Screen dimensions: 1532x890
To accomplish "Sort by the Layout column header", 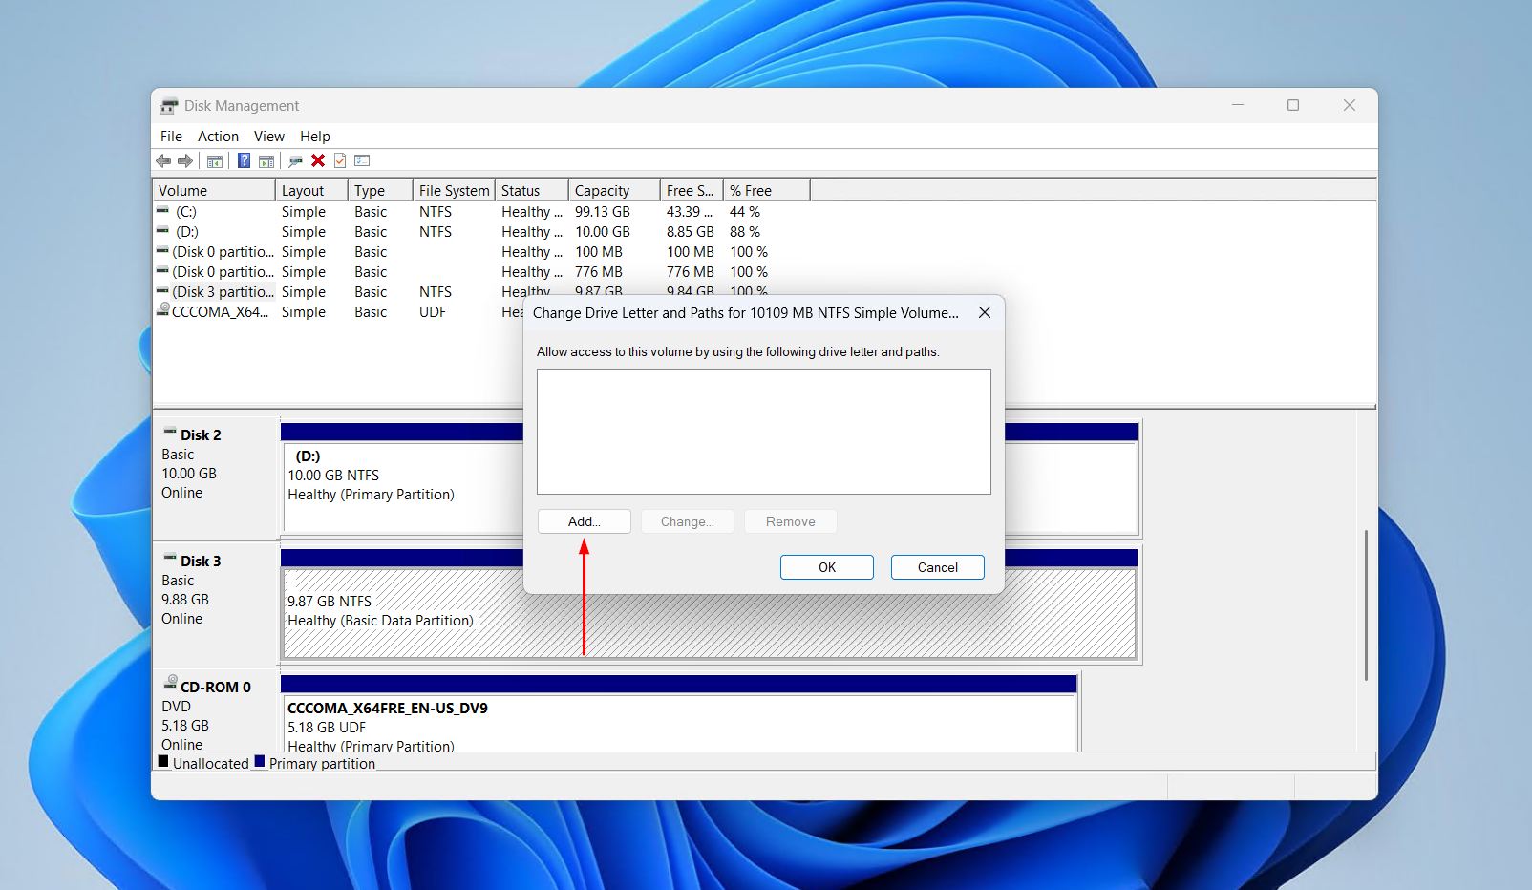I will point(311,190).
